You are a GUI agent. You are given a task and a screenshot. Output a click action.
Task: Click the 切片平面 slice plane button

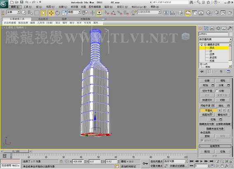coord(207,91)
